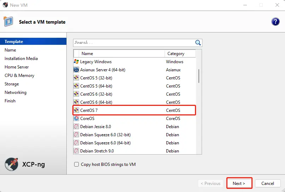Select CentOS 6 (64-bit) template name
Image resolution: width=285 pixels, height=192 pixels.
[96, 102]
